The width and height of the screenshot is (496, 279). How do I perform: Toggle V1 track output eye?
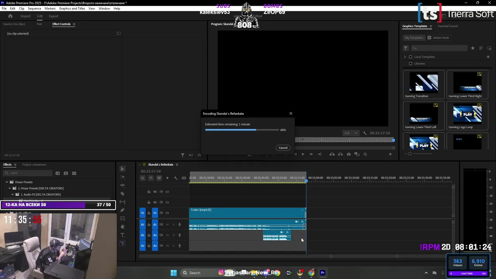click(x=167, y=213)
